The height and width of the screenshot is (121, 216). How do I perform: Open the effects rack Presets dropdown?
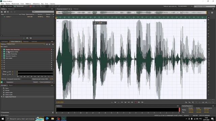[x=26, y=44]
